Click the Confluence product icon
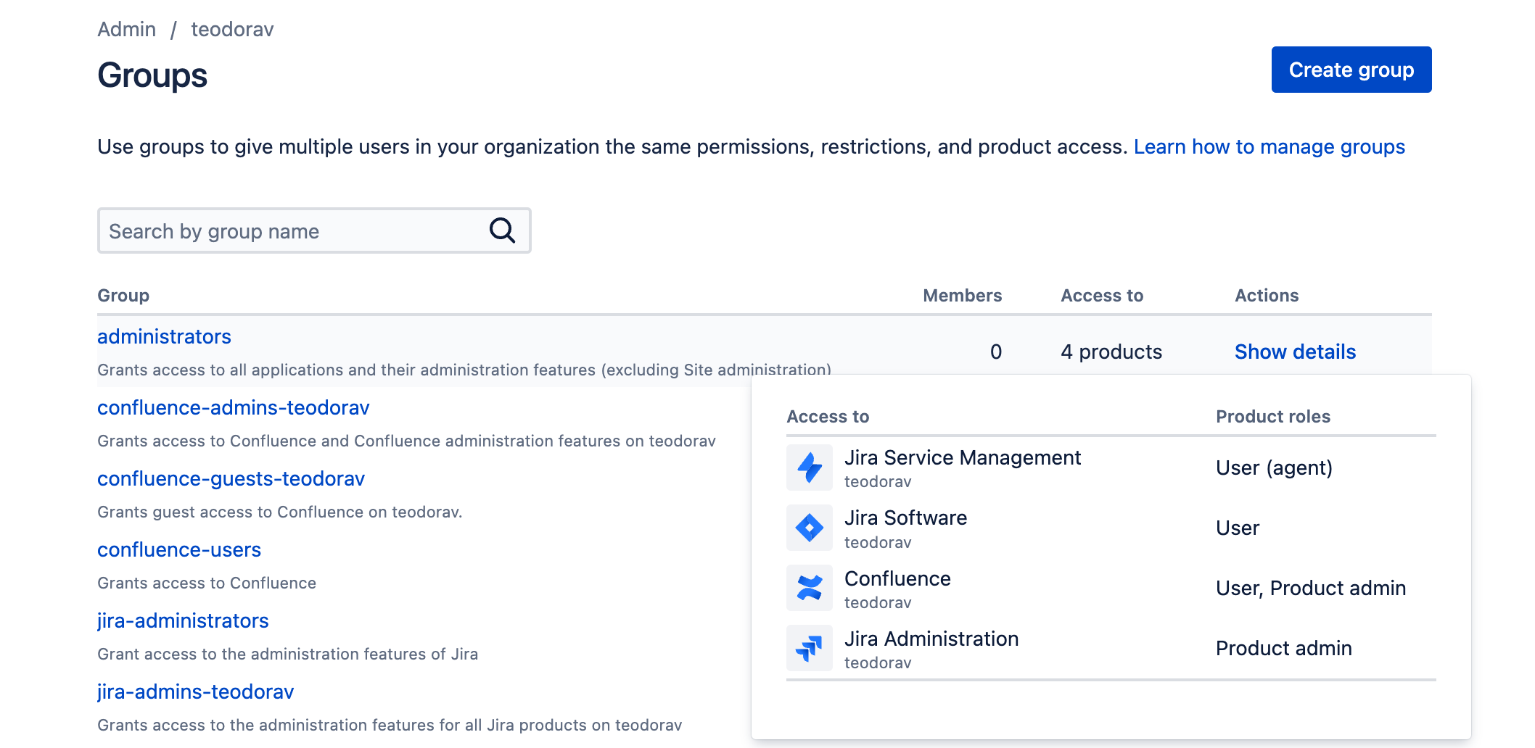Image resolution: width=1535 pixels, height=748 pixels. click(809, 588)
